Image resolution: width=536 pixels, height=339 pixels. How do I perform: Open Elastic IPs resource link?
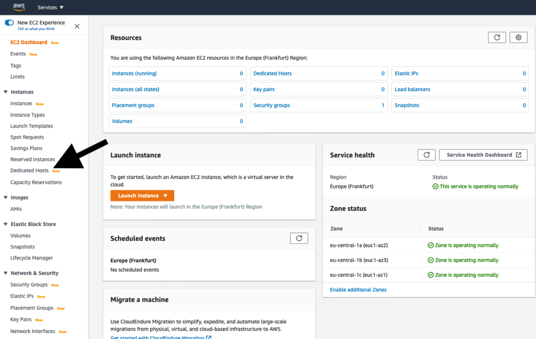point(406,73)
